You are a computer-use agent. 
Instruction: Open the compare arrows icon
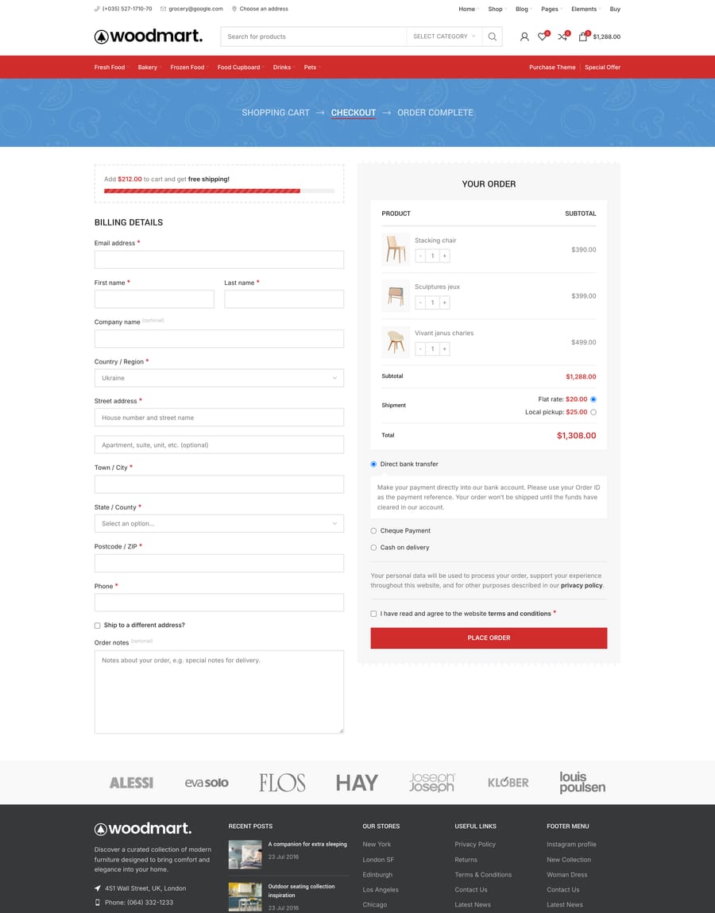pos(562,37)
